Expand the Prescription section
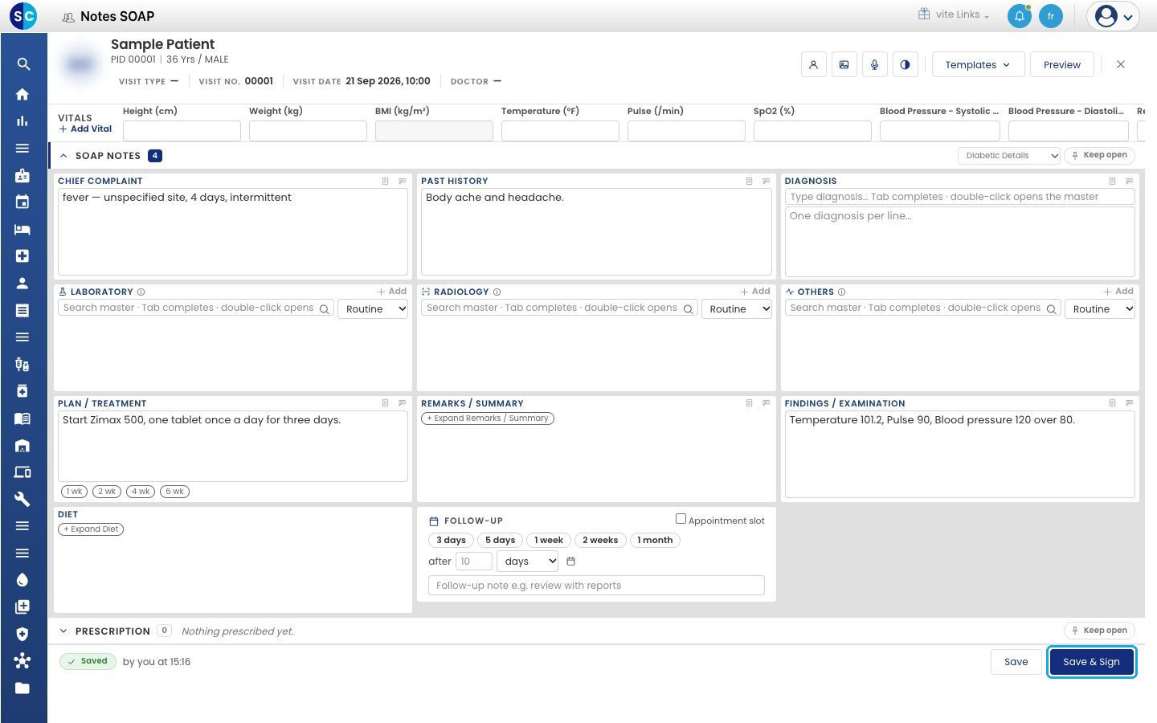Viewport: 1157px width, 723px height. [63, 631]
